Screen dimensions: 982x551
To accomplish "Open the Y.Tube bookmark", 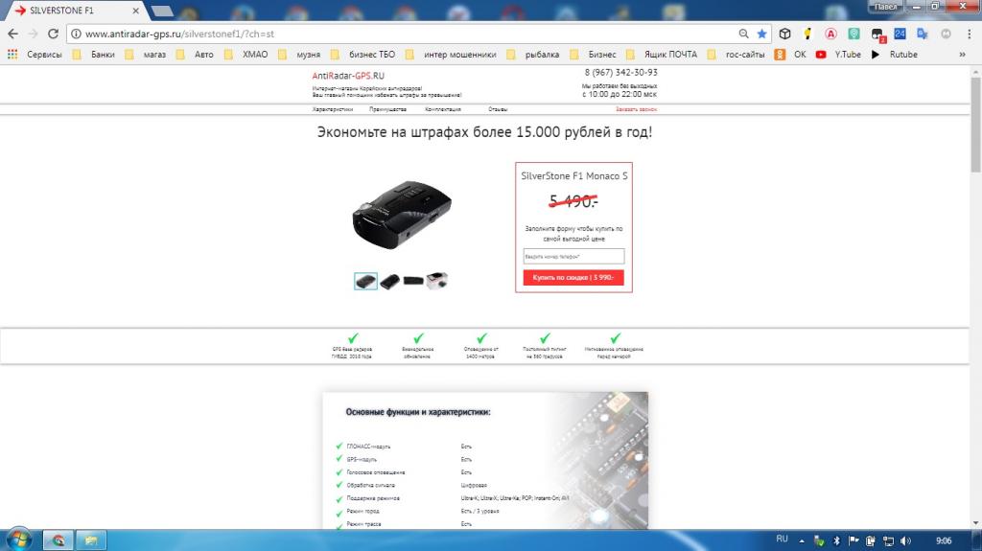I will 838,55.
